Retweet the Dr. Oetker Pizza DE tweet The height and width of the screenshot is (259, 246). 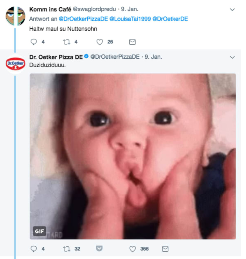pos(66,249)
